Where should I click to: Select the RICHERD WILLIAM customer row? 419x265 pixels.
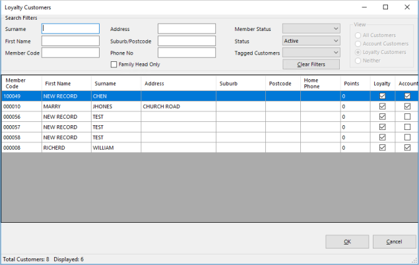[66, 148]
